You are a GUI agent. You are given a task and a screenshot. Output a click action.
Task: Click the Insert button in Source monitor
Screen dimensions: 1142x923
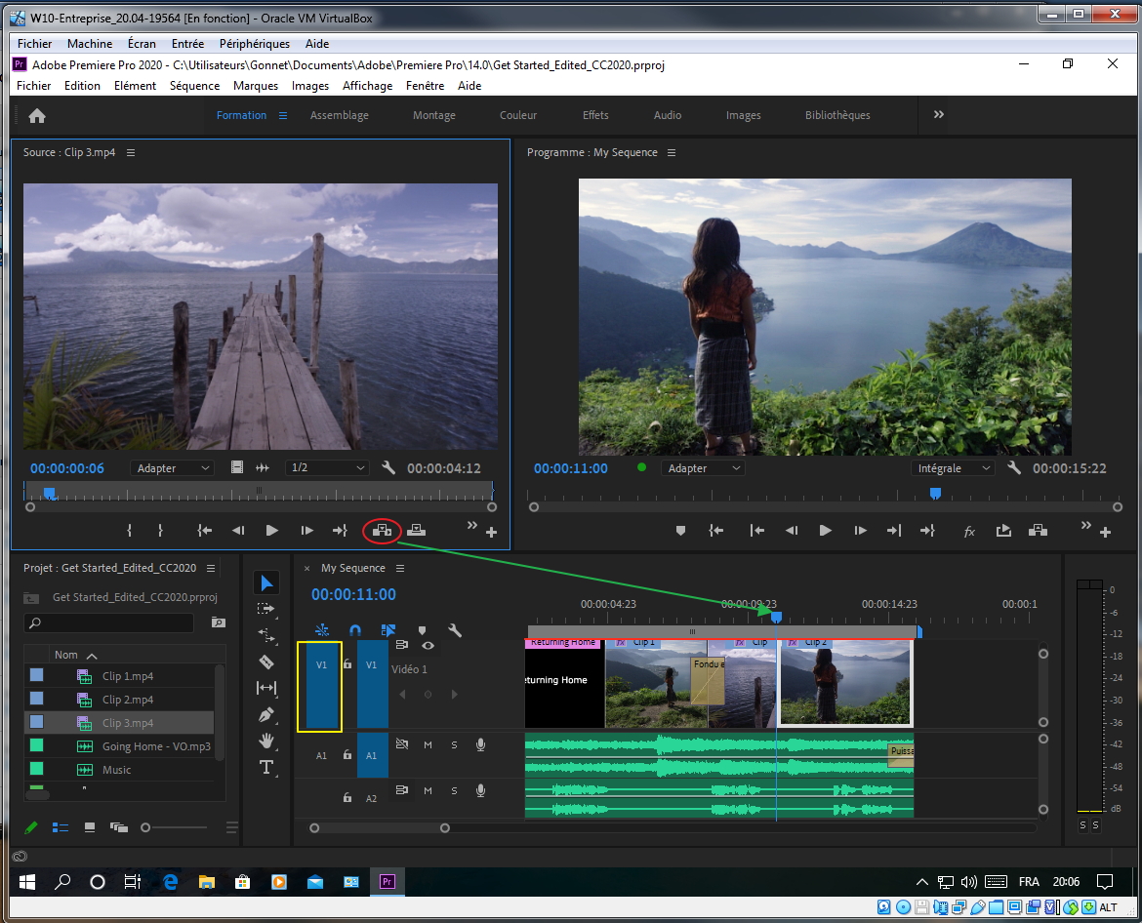pyautogui.click(x=382, y=531)
